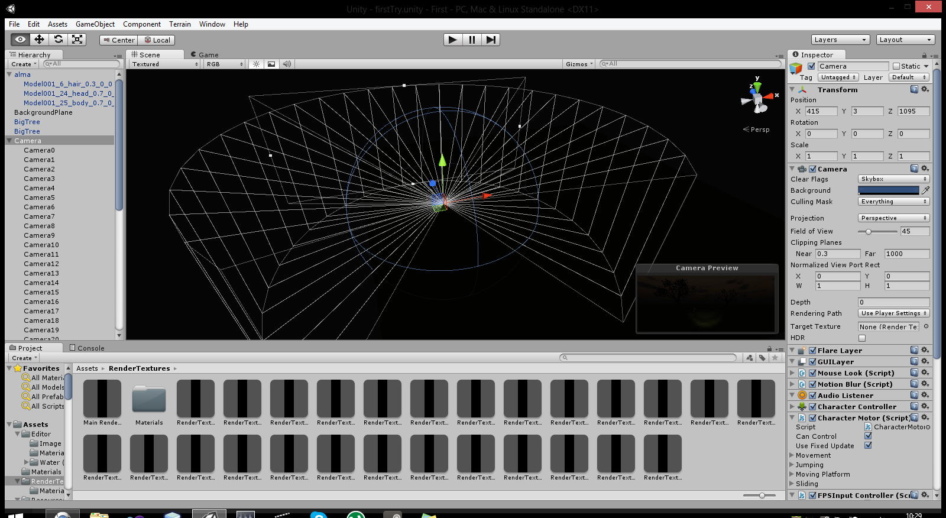Image resolution: width=946 pixels, height=518 pixels.
Task: Uncheck Can Control option
Action: tap(868, 436)
